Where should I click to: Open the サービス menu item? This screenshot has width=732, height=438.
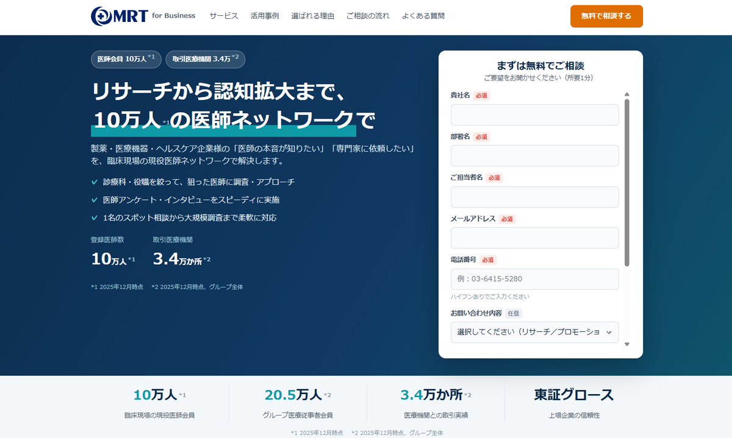click(x=224, y=16)
